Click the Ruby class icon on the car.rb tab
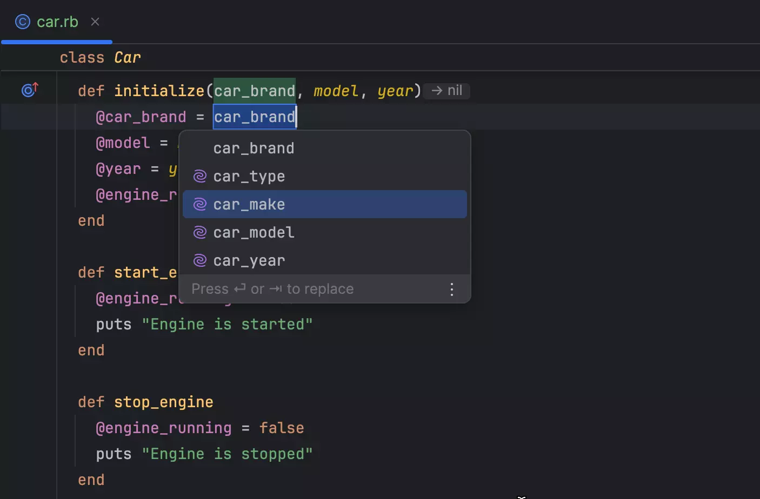 (x=22, y=21)
